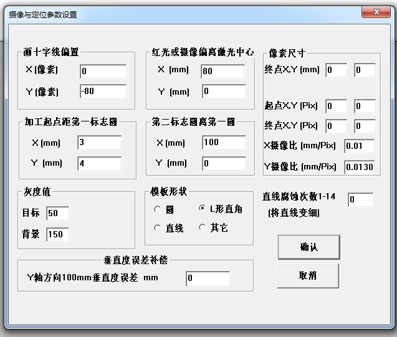Viewport: 397px width, 337px height.
Task: Select the Y (mm) field under 加工起点距第一标志圆
Action: coord(99,163)
